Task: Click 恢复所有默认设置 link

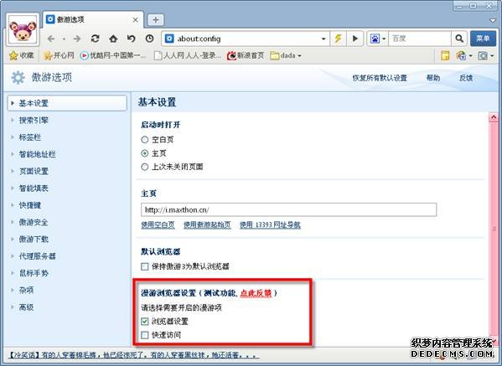Action: point(380,78)
